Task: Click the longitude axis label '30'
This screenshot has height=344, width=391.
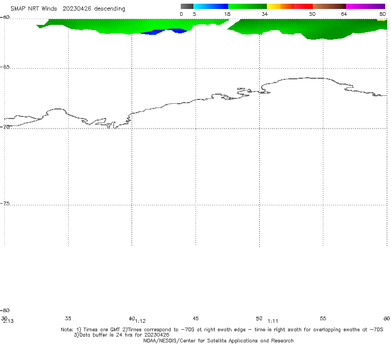Action: pos(4,318)
